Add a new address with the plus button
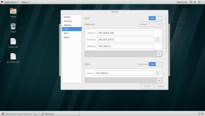 coord(159,54)
